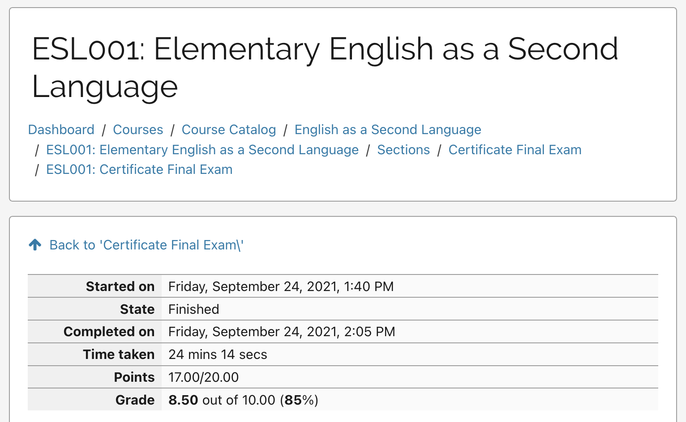
Task: Open ESL001: Elementary English as a Second Language breadcrumb
Action: [x=202, y=150]
